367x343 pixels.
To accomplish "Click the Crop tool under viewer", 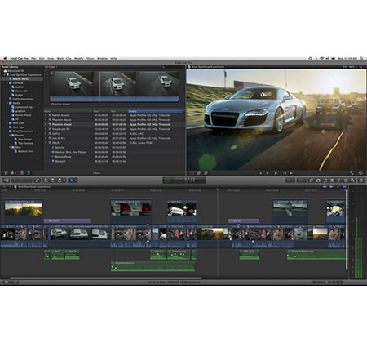I will 199,173.
